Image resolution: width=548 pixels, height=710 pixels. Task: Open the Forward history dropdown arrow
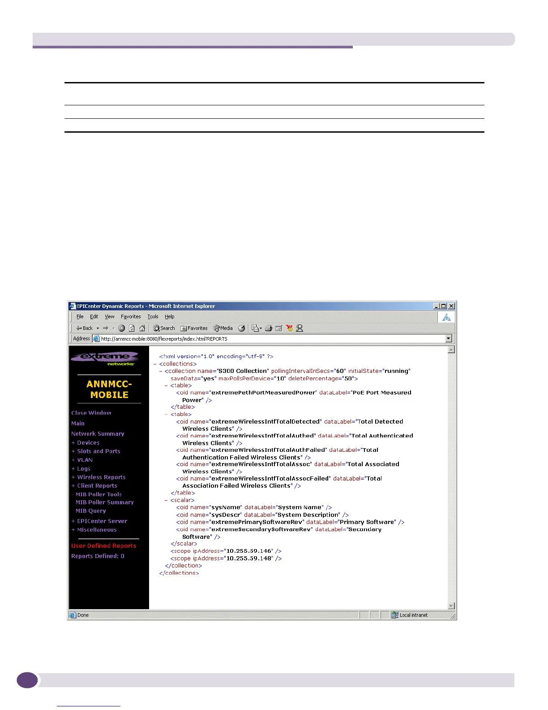click(113, 328)
